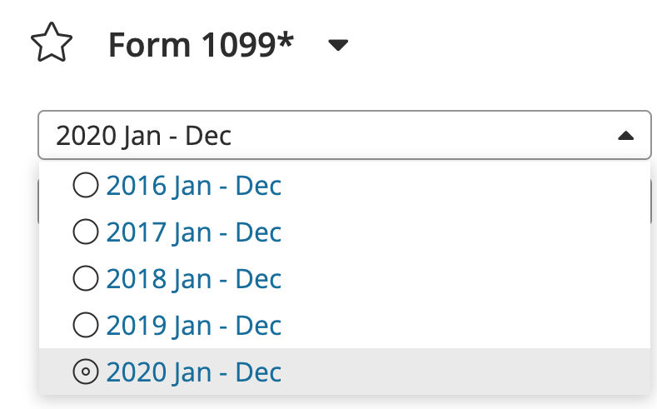
Task: Collapse the date range list using its arrow
Action: pos(625,135)
